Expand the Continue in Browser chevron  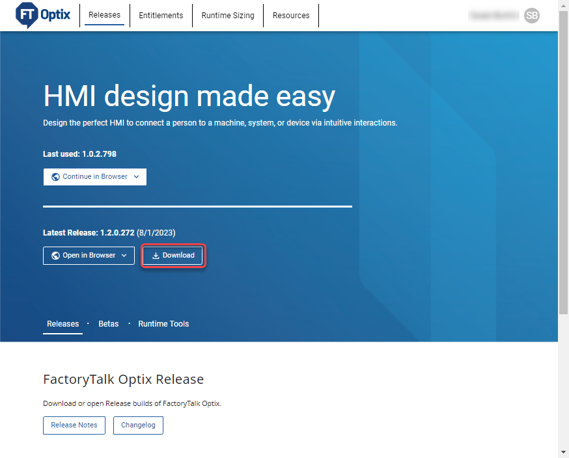point(136,177)
